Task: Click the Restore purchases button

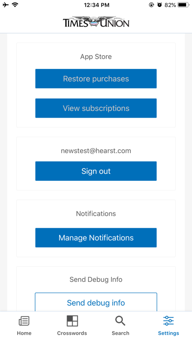Action: pos(96,79)
